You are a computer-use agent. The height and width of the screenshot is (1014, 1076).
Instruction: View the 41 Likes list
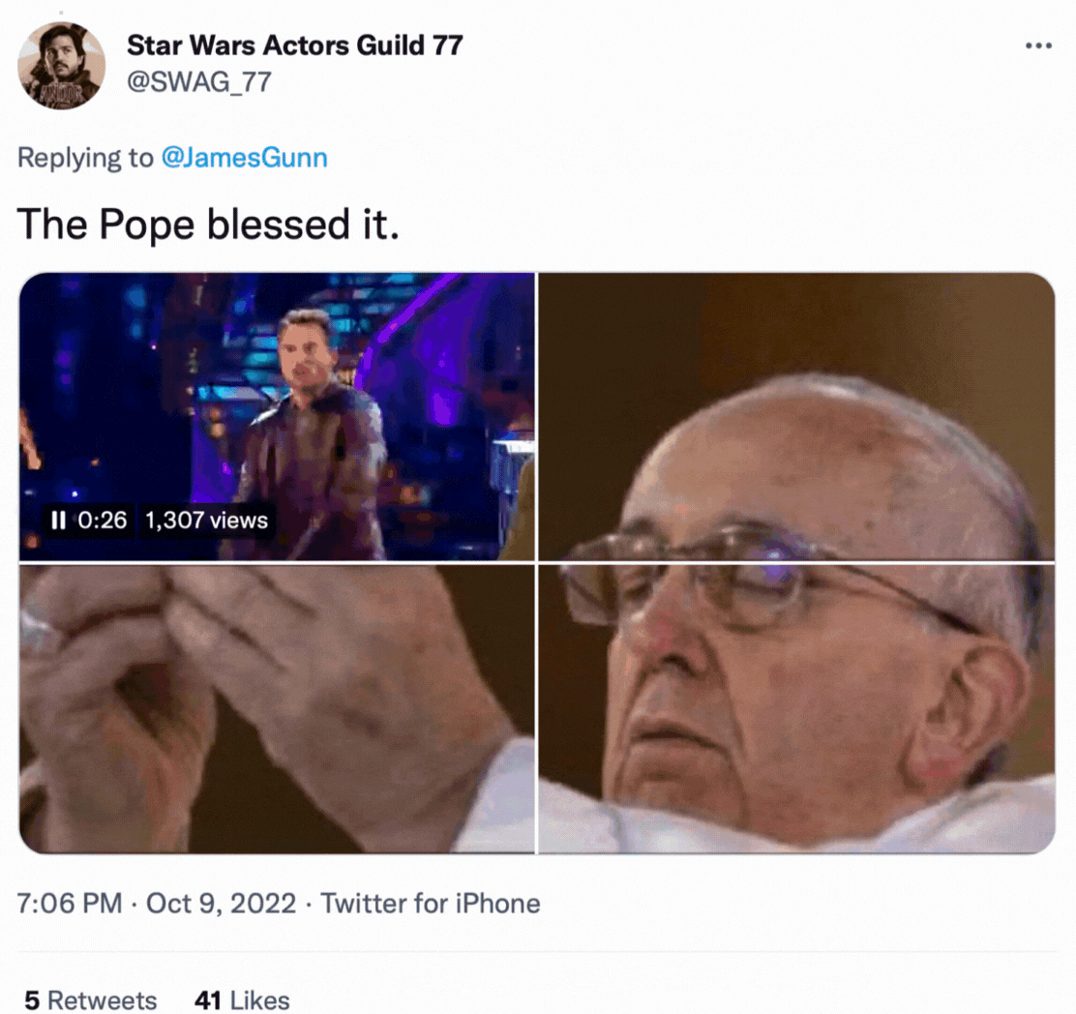pyautogui.click(x=242, y=999)
